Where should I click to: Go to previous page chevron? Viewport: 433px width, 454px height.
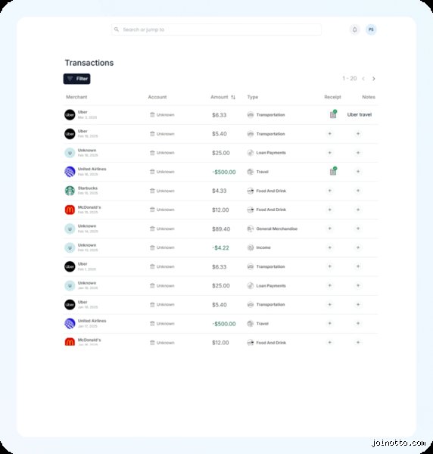pyautogui.click(x=363, y=79)
